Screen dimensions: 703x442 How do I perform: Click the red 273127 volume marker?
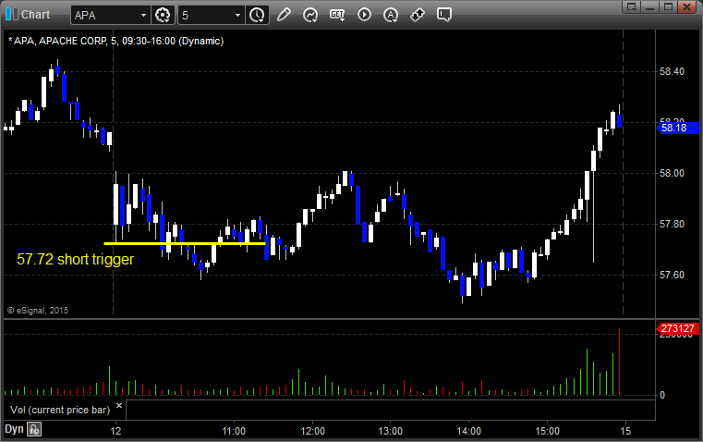click(x=678, y=328)
